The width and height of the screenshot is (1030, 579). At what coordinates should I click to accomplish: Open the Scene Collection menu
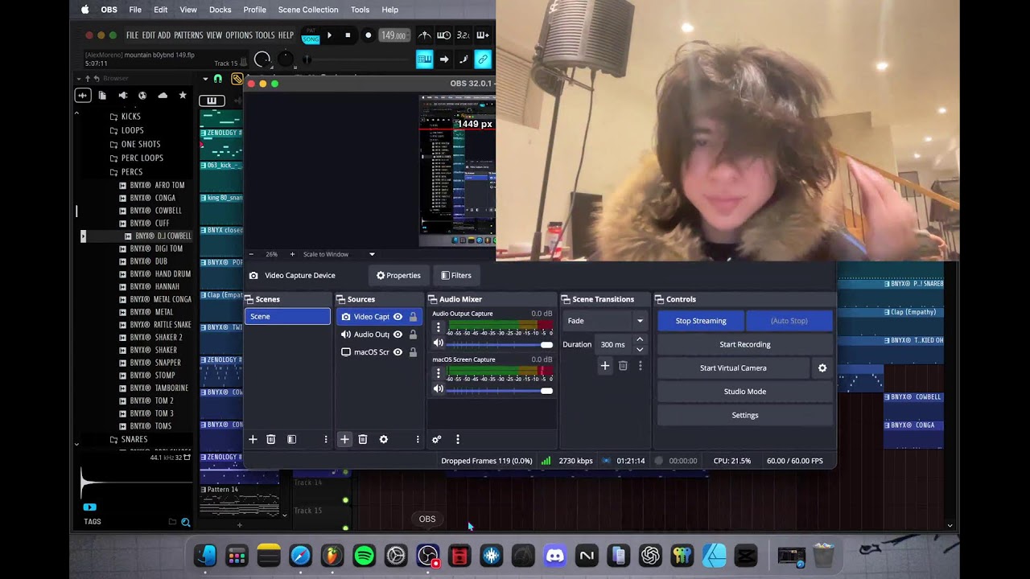(x=308, y=10)
